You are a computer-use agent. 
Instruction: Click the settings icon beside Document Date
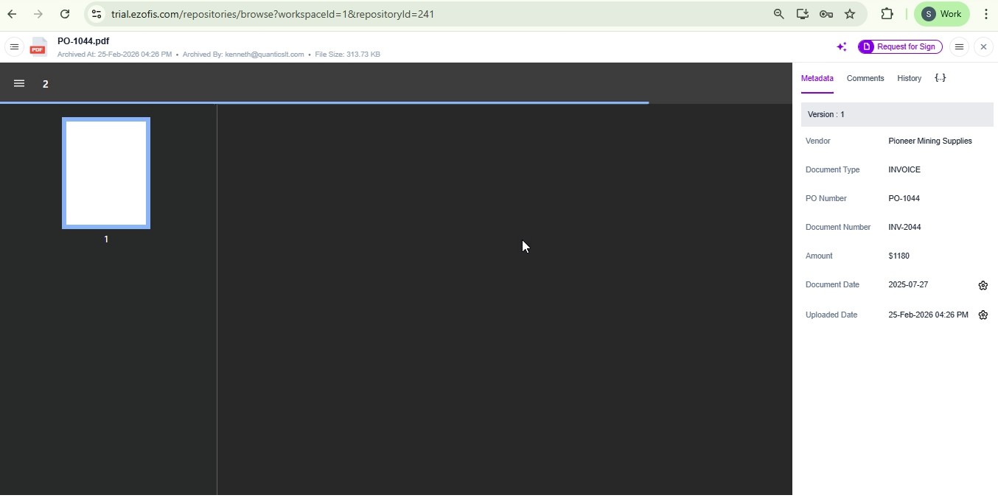pyautogui.click(x=983, y=286)
